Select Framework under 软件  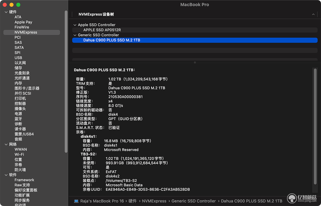24,180
